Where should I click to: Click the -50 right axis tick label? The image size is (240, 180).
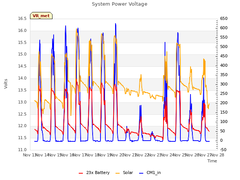point(223,150)
